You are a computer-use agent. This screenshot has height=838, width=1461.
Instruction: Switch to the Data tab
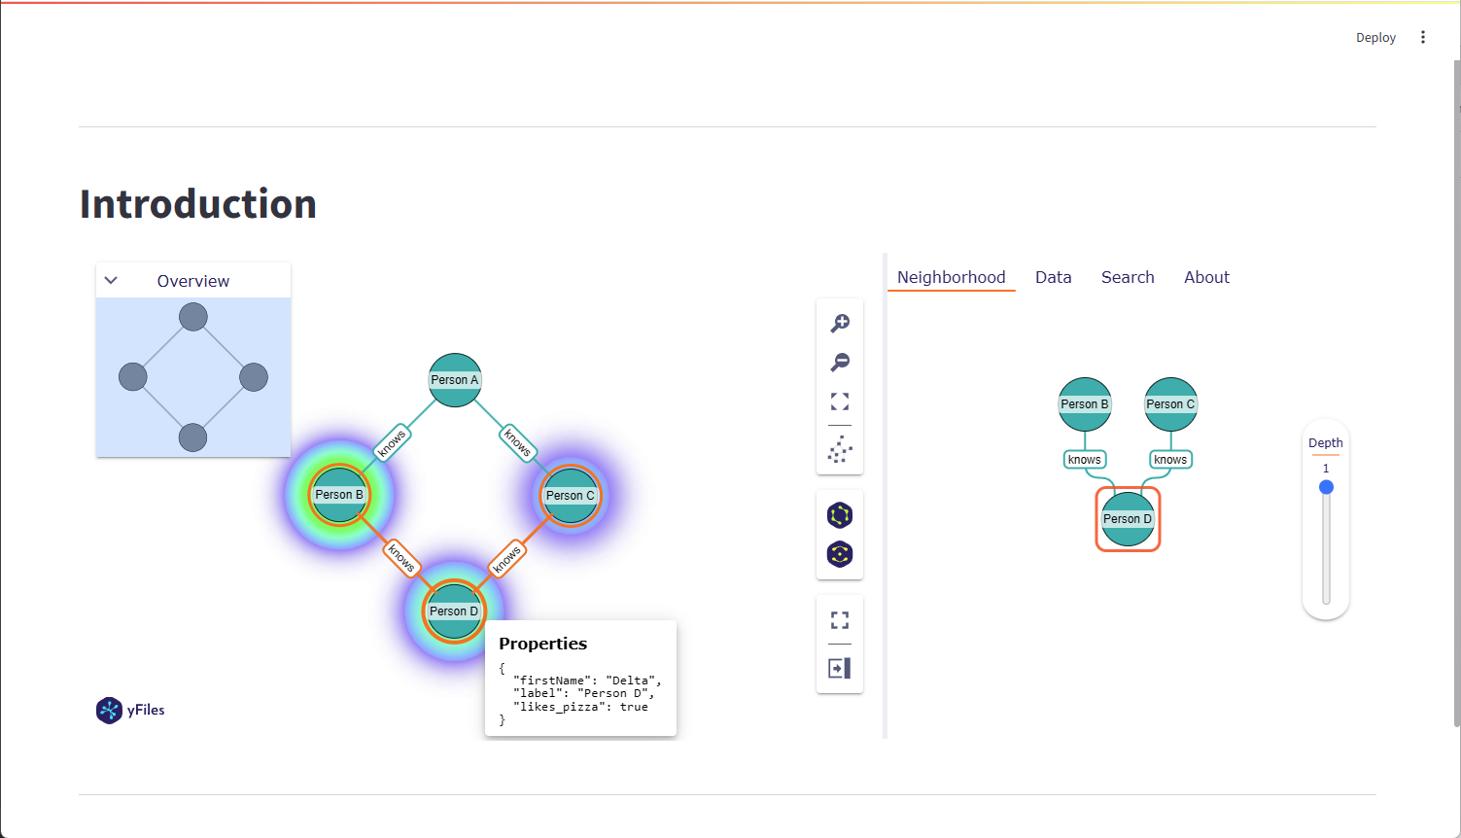coord(1053,277)
